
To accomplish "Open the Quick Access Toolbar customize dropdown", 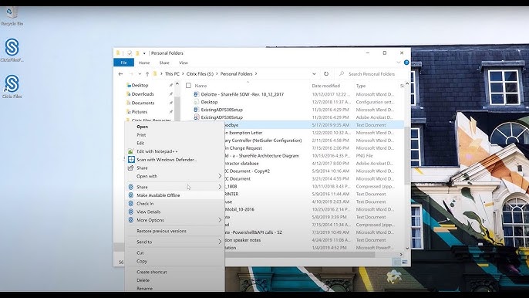I will (144, 53).
